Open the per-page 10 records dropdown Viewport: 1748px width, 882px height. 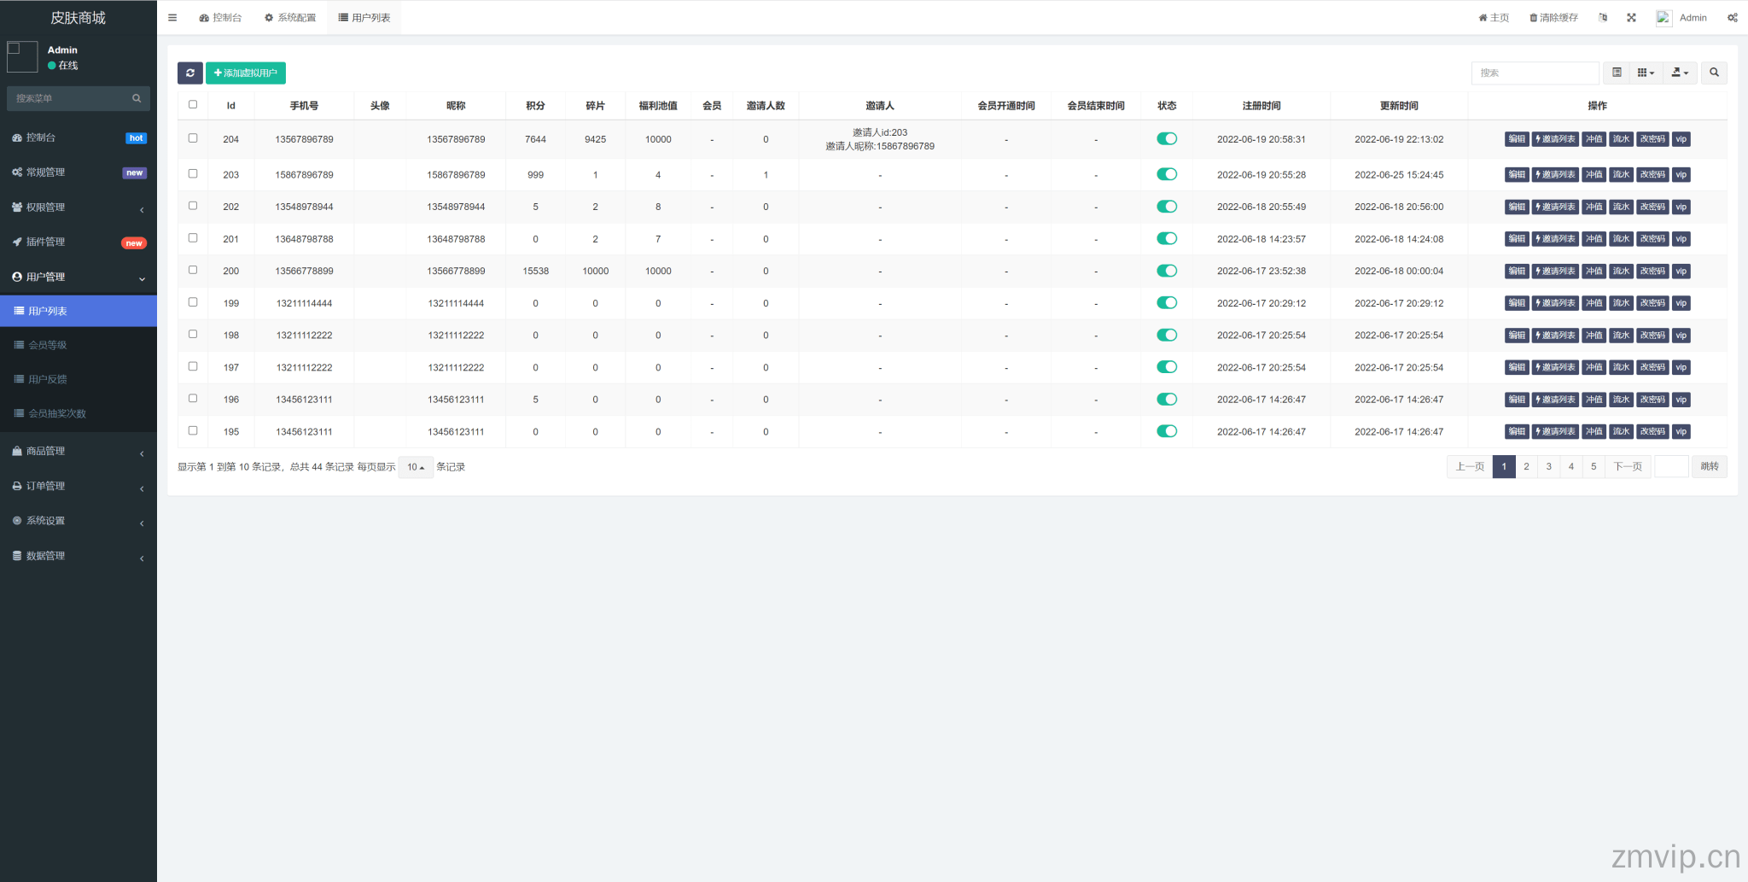416,467
